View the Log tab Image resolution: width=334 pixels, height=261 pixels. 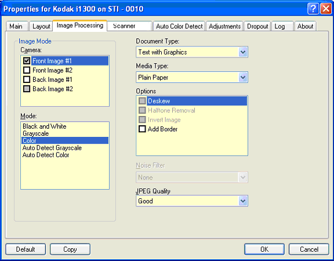pos(282,26)
